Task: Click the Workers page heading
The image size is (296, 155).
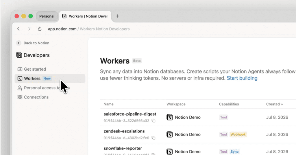Action: 115,61
